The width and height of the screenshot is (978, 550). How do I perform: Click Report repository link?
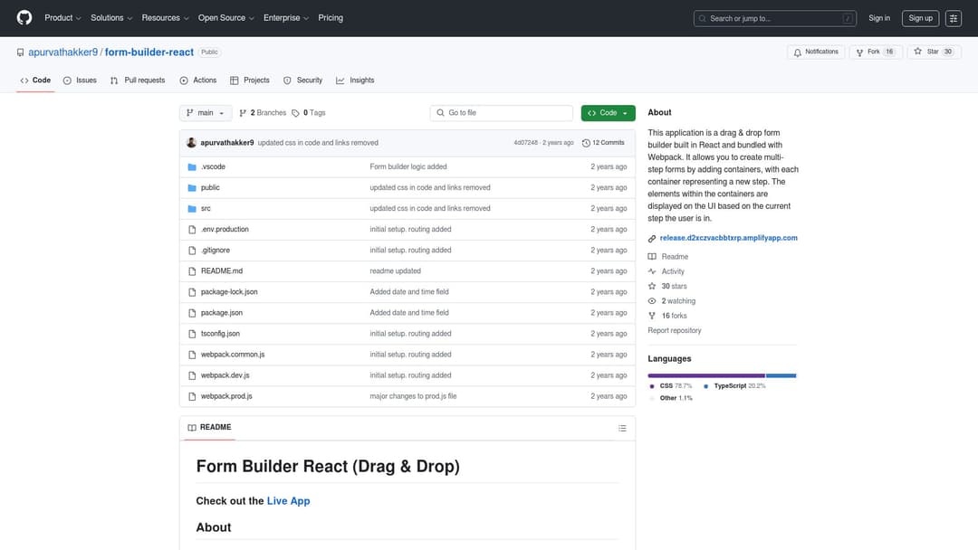(675, 331)
